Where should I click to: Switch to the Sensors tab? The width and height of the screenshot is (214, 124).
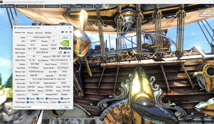click(x=30, y=33)
